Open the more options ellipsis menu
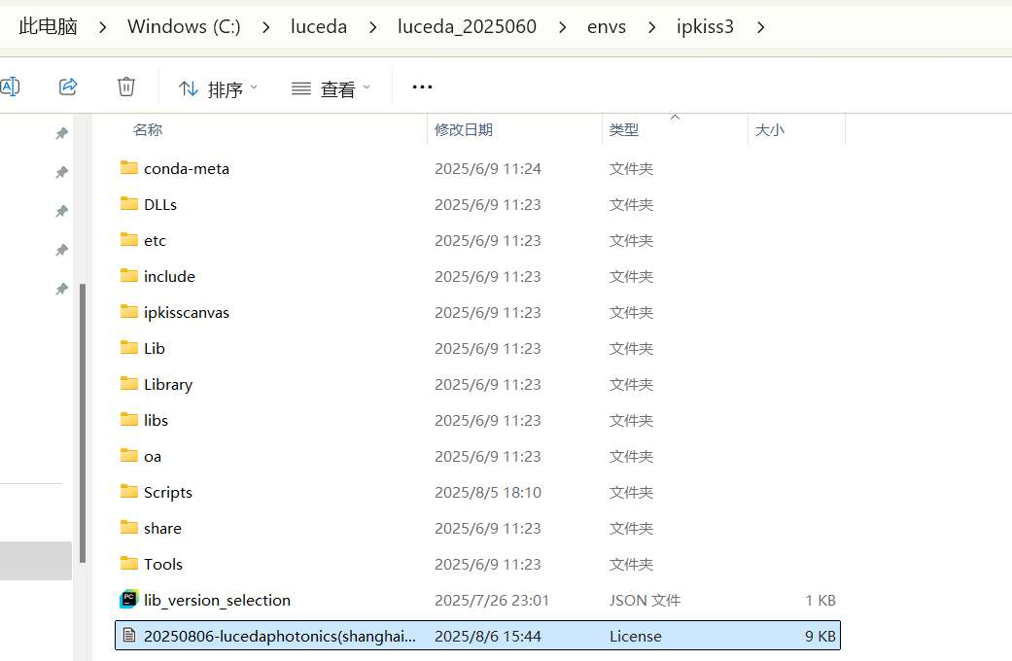The image size is (1012, 661). coord(422,87)
